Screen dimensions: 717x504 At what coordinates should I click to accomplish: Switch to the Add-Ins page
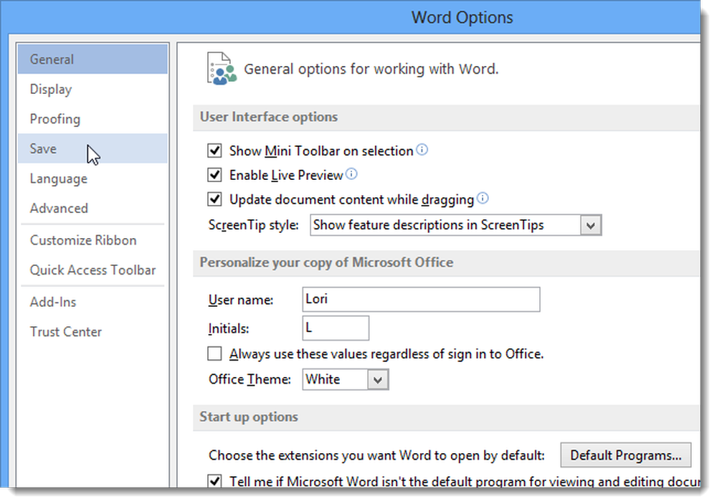click(92, 302)
